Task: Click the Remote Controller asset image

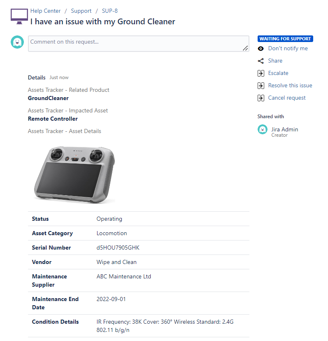Action: coord(74,172)
